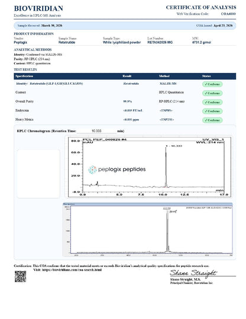Click the CERTIFICATE OF ANALYSIS title

tap(201, 8)
